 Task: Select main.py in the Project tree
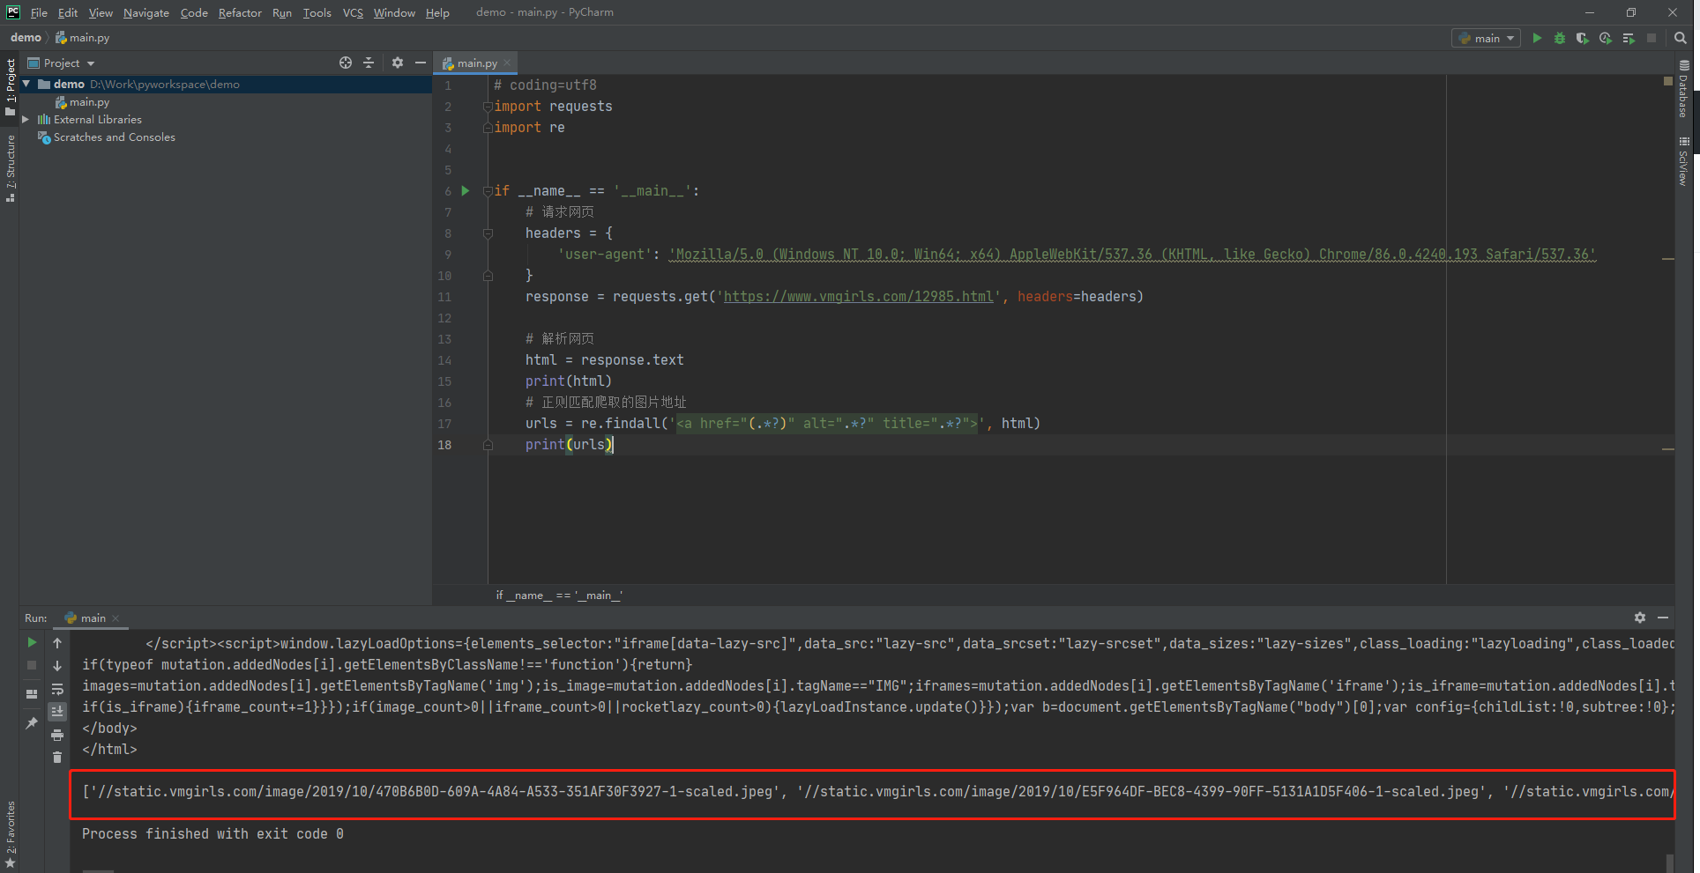tap(89, 102)
